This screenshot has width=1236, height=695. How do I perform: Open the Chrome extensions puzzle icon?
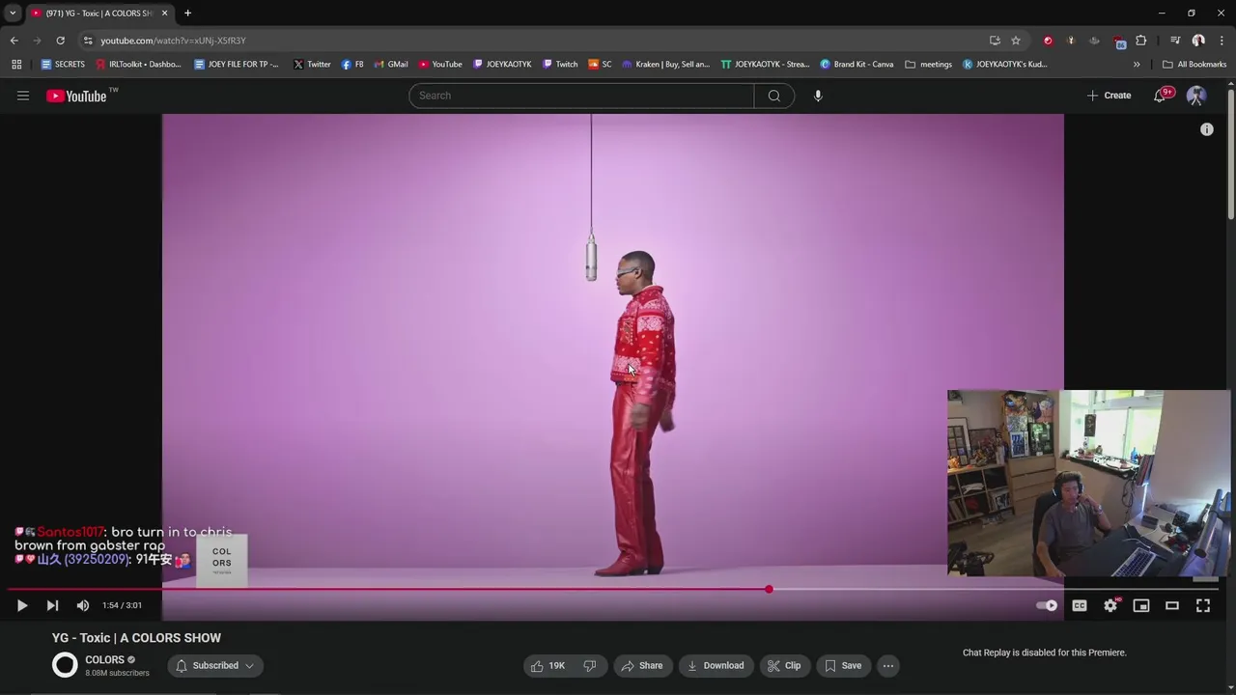[x=1141, y=41]
